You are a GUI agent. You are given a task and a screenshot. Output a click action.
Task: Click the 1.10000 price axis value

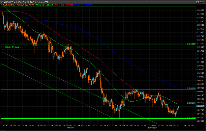[x=200, y=77]
